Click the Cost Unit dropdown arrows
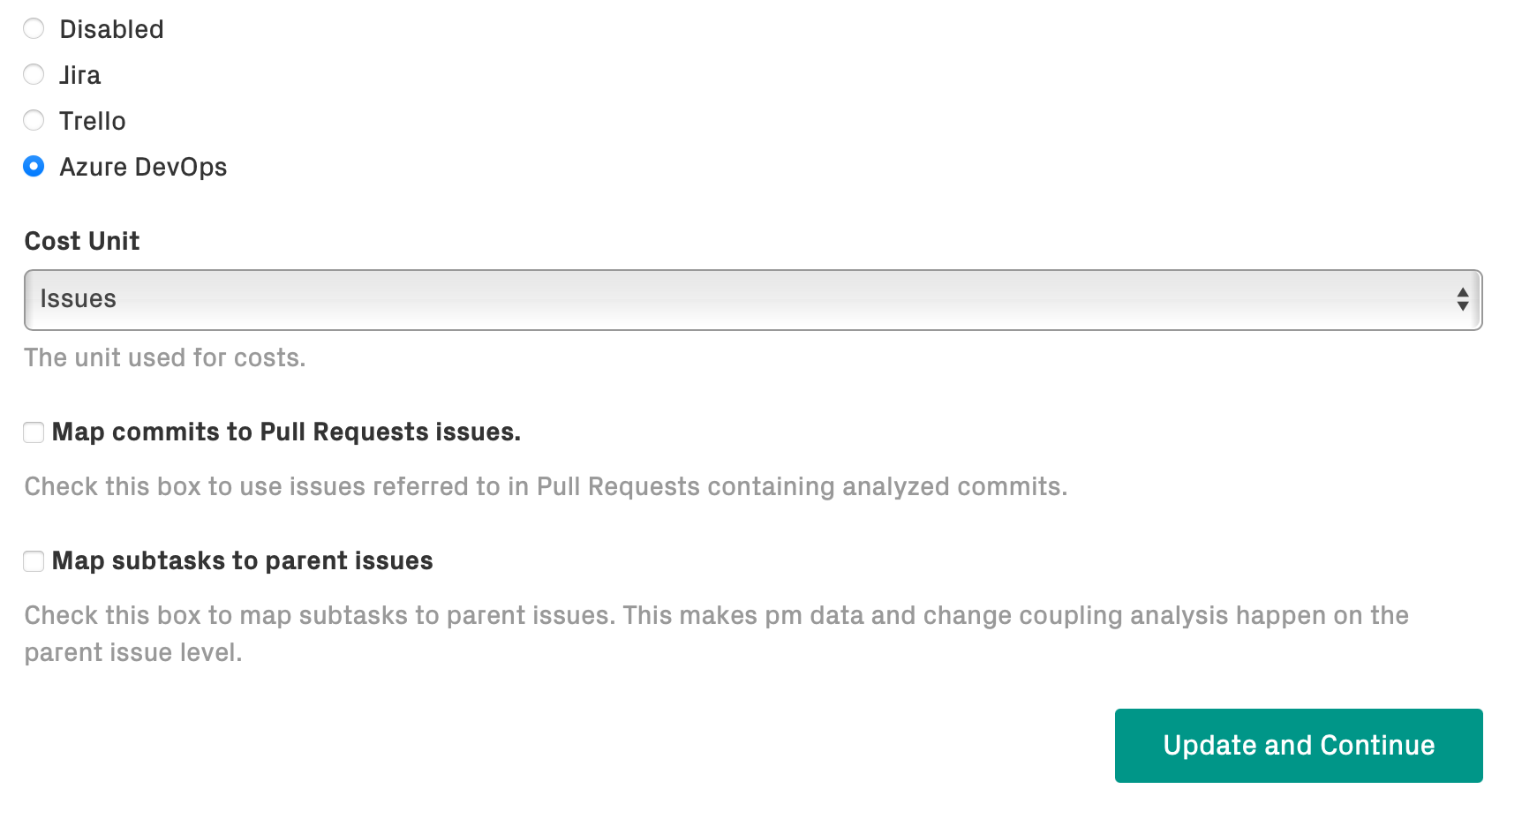The image size is (1522, 819). tap(1462, 300)
